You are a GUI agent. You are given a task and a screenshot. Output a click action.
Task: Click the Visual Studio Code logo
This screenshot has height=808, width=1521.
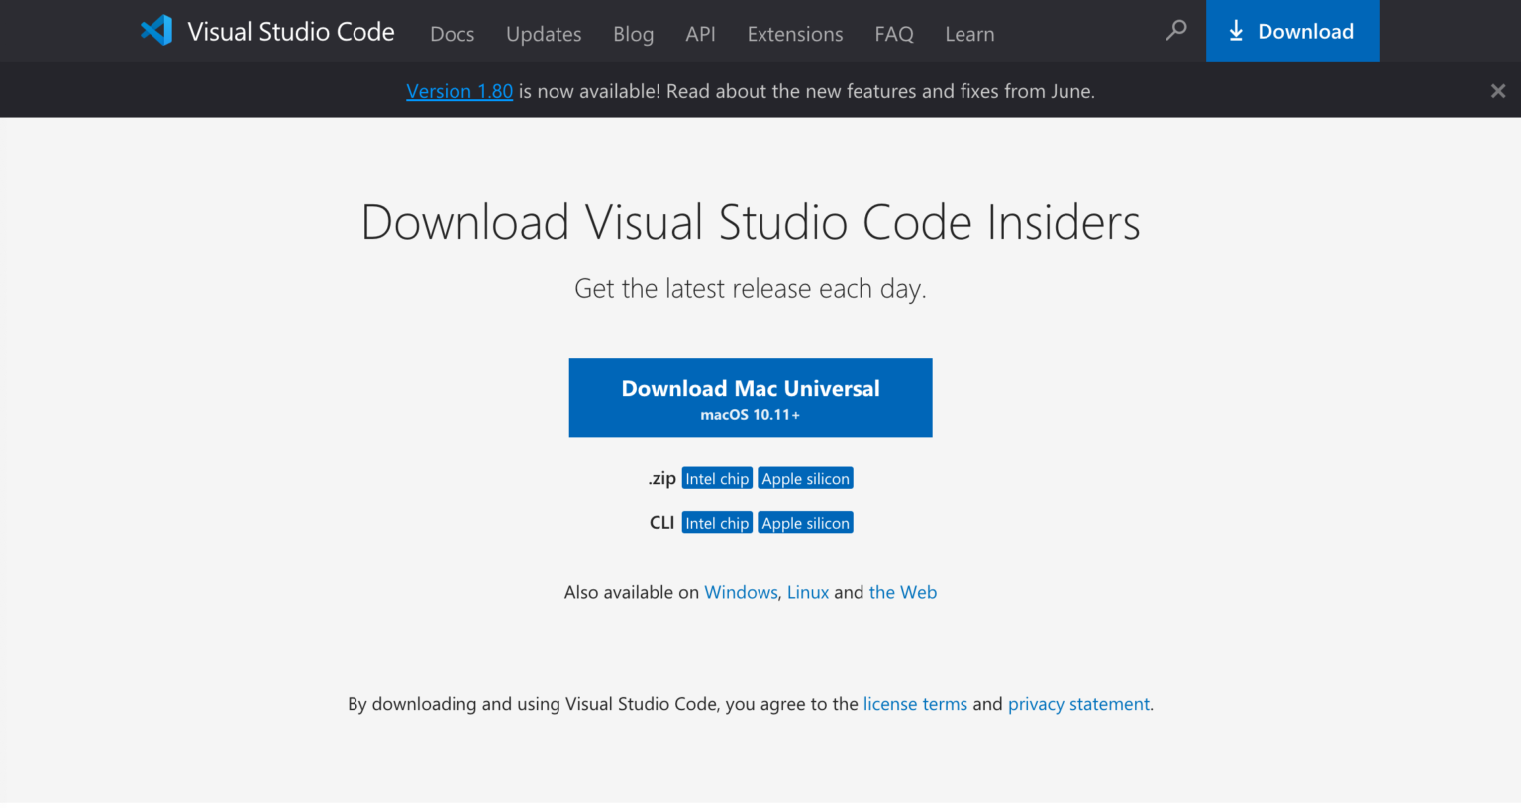coord(156,31)
